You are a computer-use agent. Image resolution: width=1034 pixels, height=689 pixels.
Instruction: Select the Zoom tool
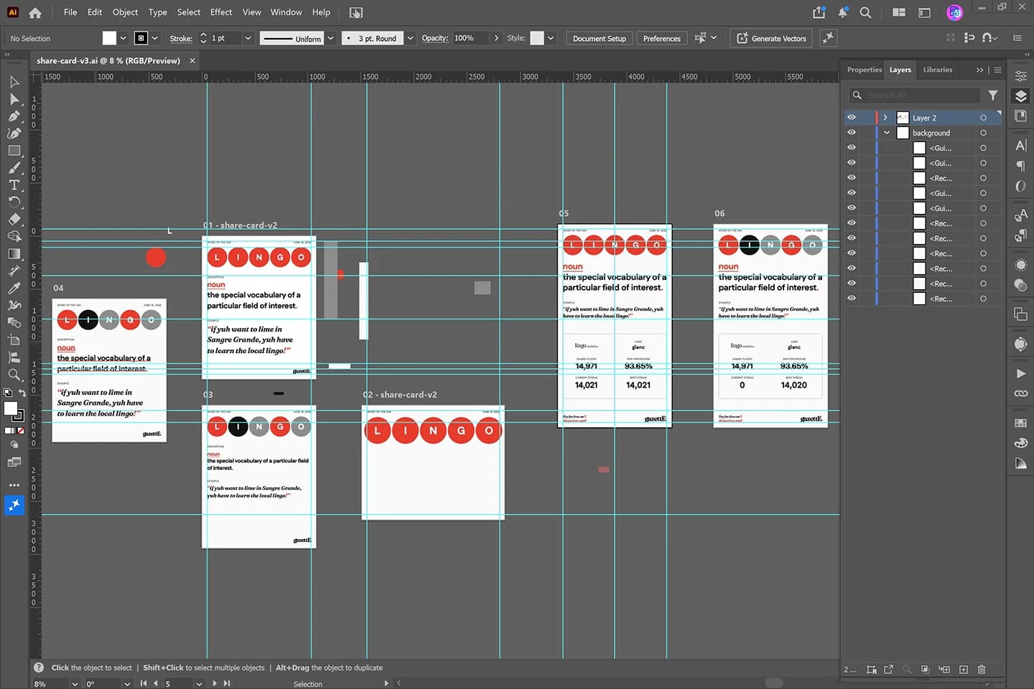point(14,375)
